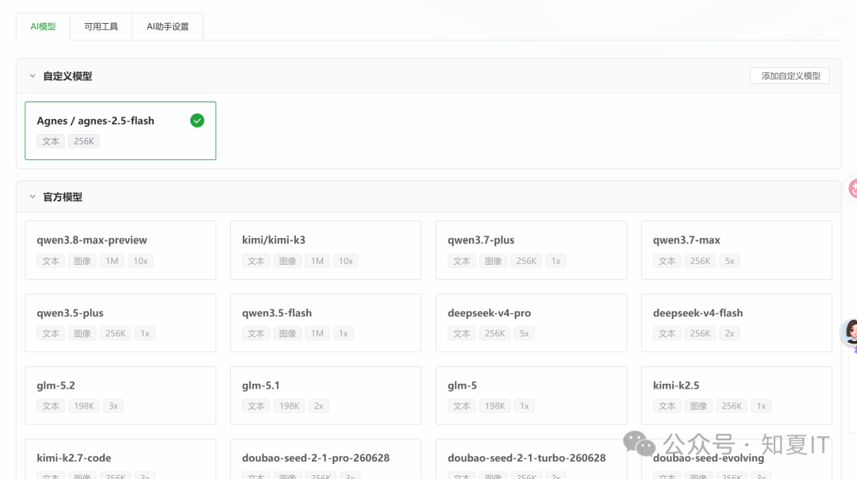Click the 图像 tag on kimi-k2.5
Viewport: 857px width, 479px height.
pos(698,406)
